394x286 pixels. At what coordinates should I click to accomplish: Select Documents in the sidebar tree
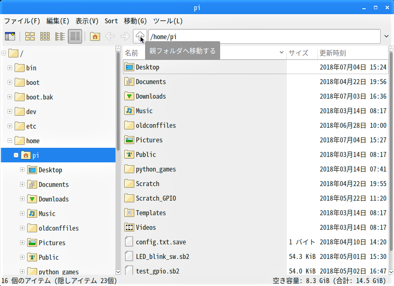click(53, 184)
